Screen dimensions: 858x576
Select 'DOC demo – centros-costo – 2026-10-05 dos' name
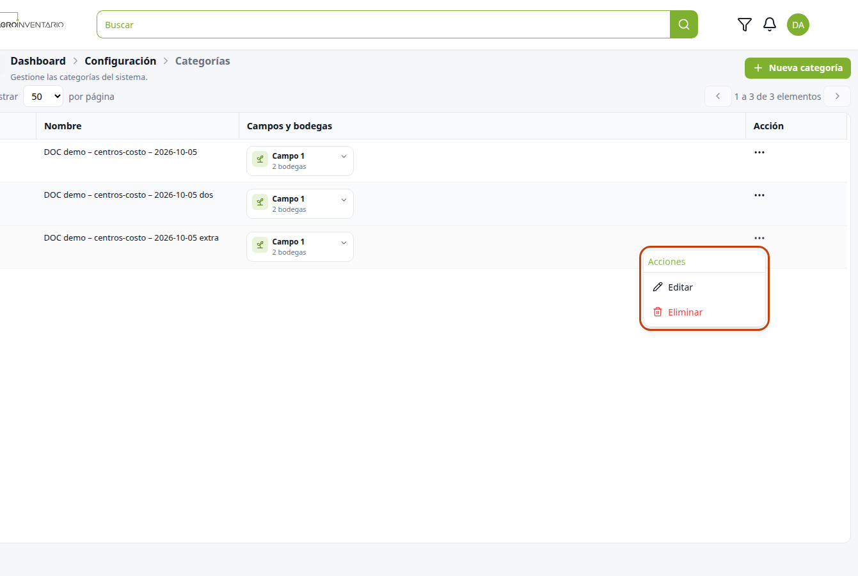tap(129, 195)
